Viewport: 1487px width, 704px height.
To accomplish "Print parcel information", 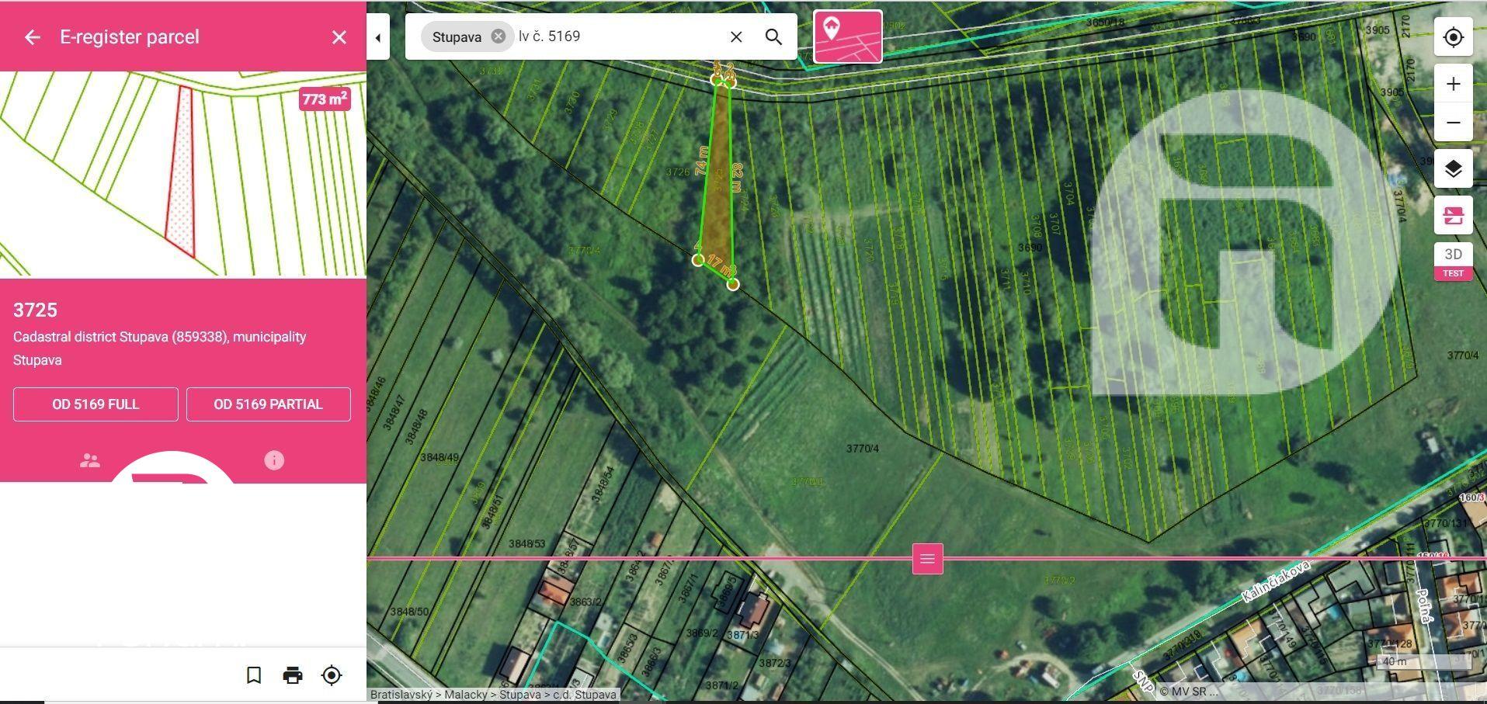I will [x=293, y=675].
